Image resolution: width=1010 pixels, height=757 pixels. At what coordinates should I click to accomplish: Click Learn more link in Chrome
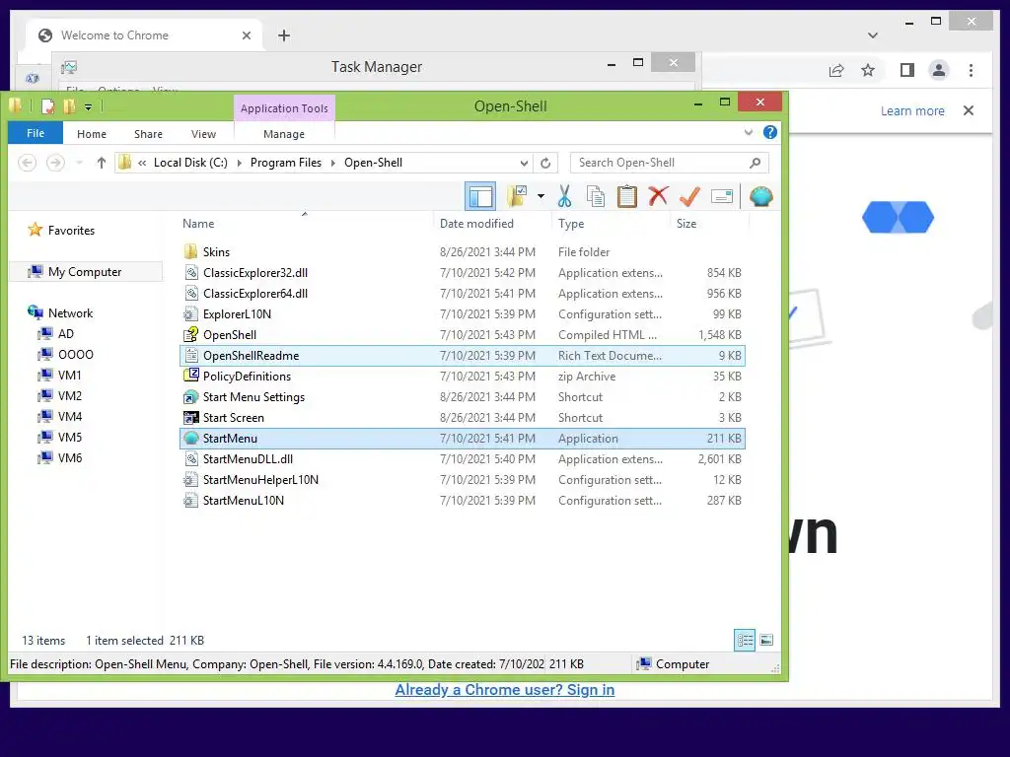(912, 110)
